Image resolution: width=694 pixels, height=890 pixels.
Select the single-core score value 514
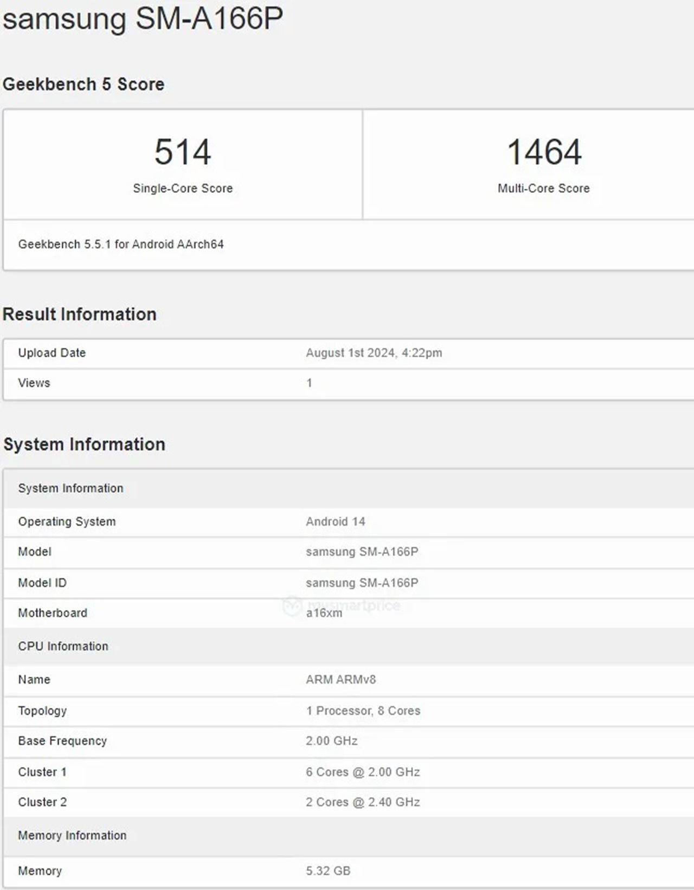point(183,151)
